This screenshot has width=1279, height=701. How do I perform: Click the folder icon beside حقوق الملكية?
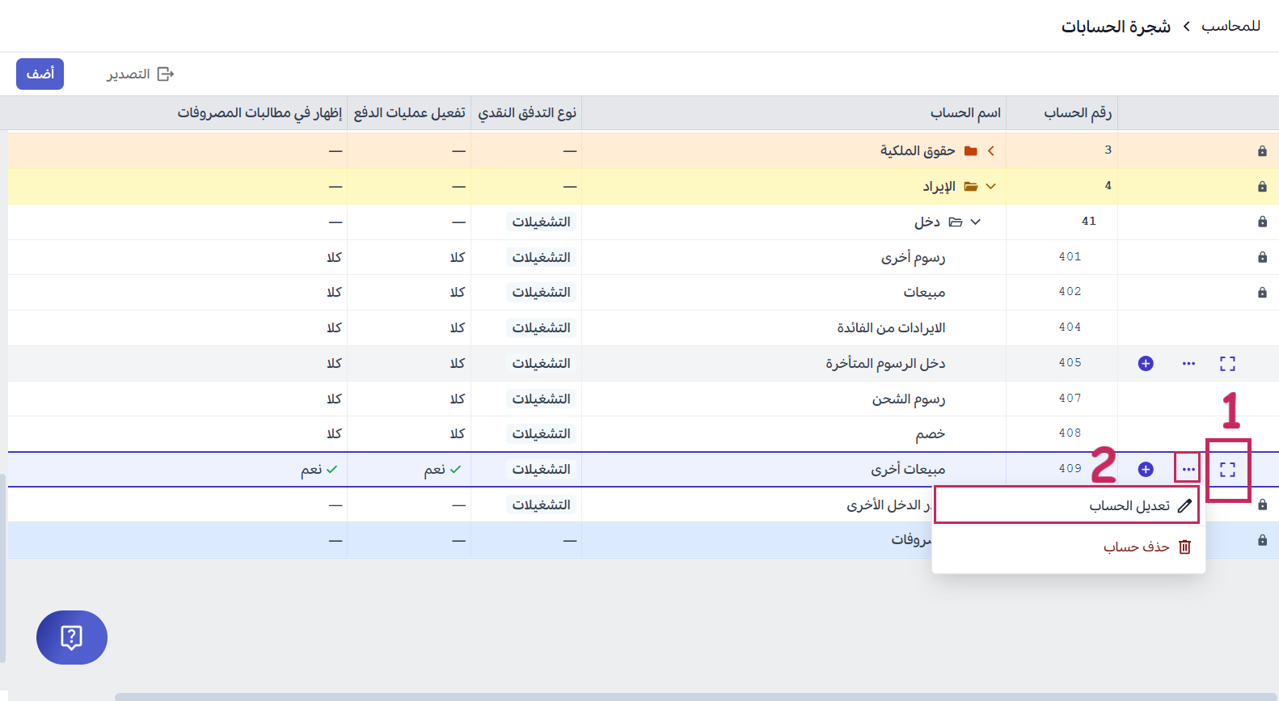coord(971,151)
